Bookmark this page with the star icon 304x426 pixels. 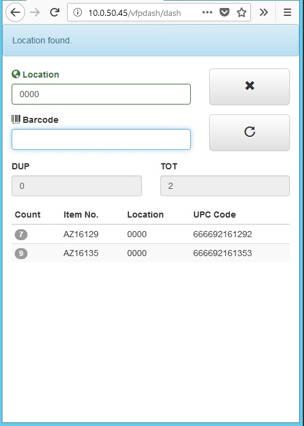(242, 12)
